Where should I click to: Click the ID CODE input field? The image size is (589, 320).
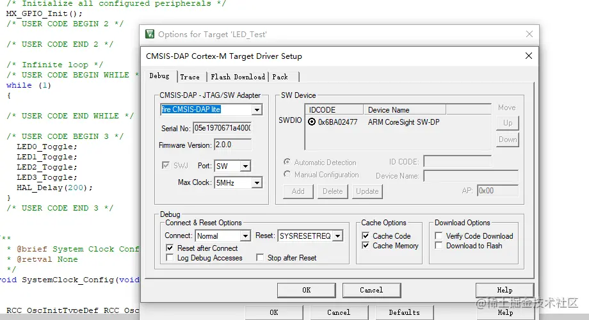457,161
